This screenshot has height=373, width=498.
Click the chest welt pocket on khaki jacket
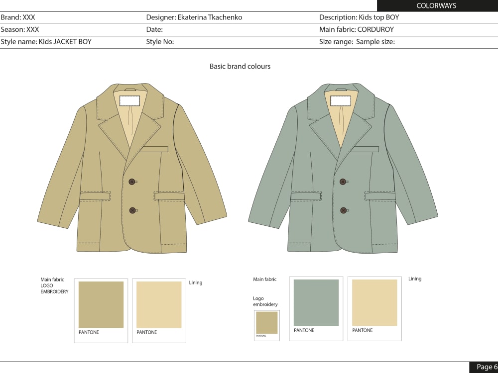[154, 149]
